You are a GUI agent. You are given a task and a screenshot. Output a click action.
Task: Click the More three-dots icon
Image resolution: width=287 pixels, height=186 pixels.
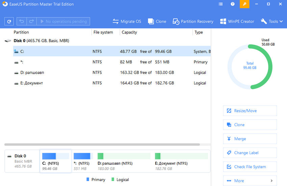point(229,181)
